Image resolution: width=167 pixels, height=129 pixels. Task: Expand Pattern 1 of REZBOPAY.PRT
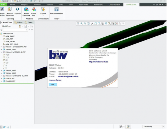1,47
